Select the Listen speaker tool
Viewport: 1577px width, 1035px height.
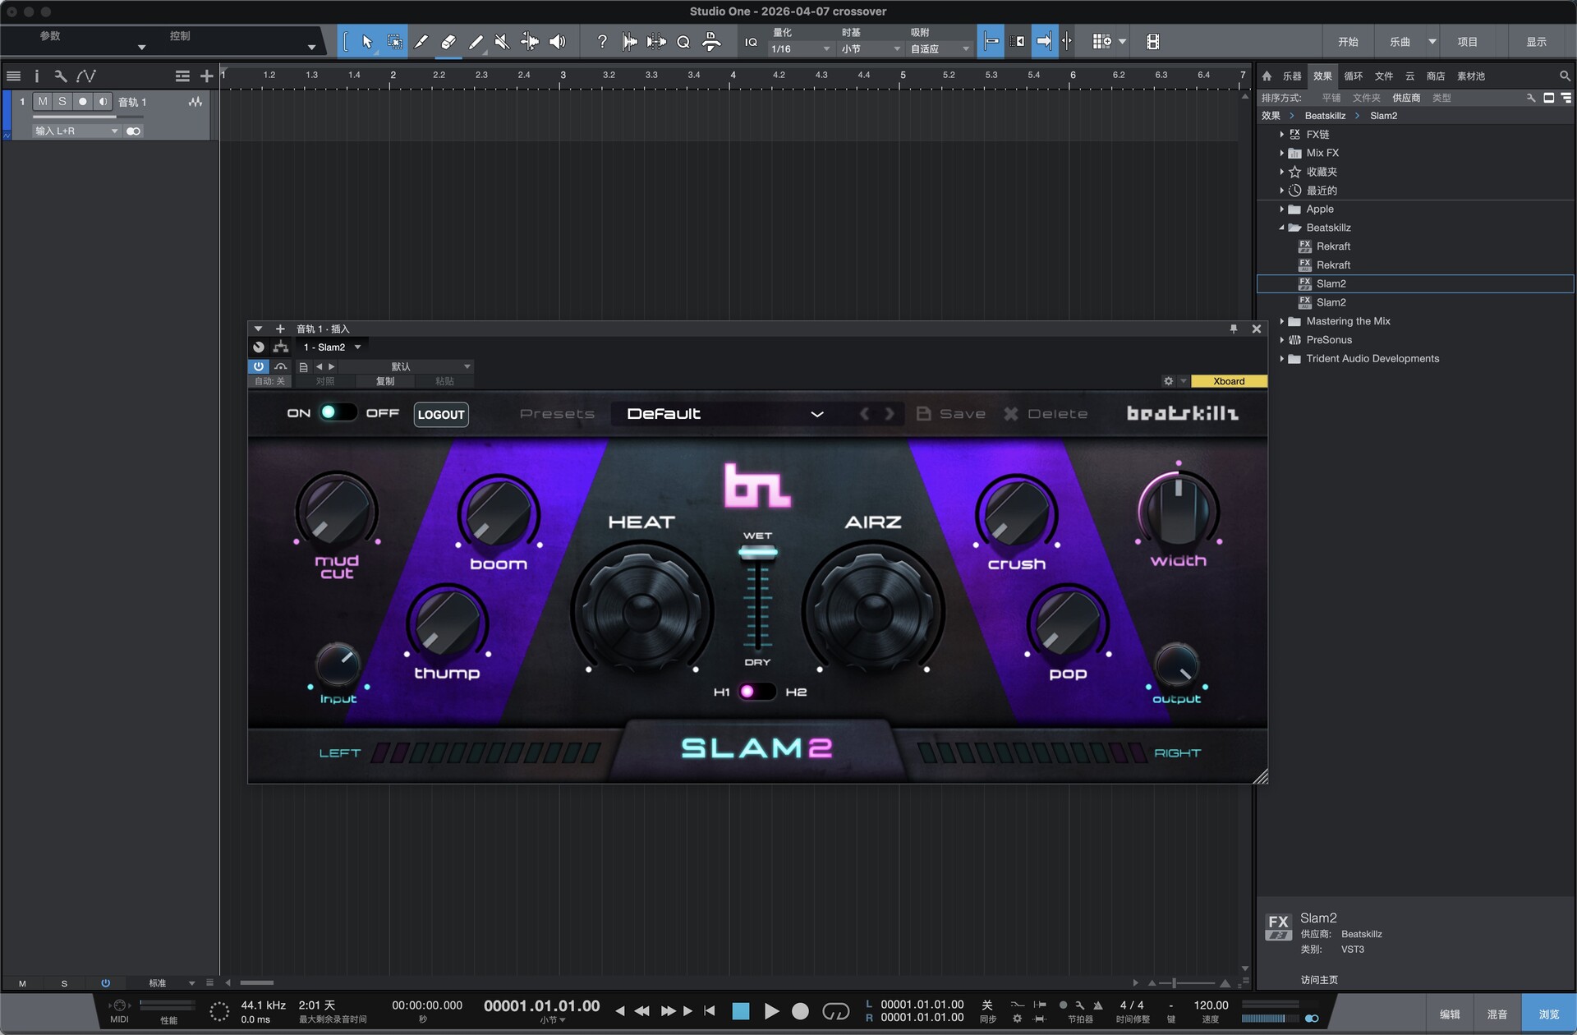click(557, 42)
